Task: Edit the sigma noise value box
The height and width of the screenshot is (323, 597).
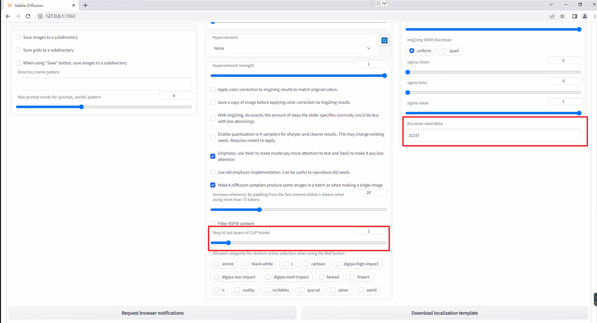Action: tap(565, 101)
